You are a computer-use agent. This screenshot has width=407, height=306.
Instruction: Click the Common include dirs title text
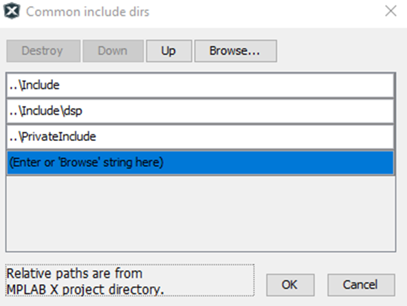[88, 12]
